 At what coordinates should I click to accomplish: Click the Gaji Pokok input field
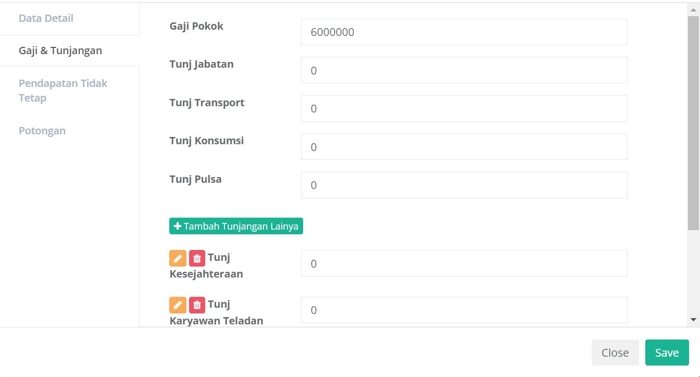pos(464,32)
